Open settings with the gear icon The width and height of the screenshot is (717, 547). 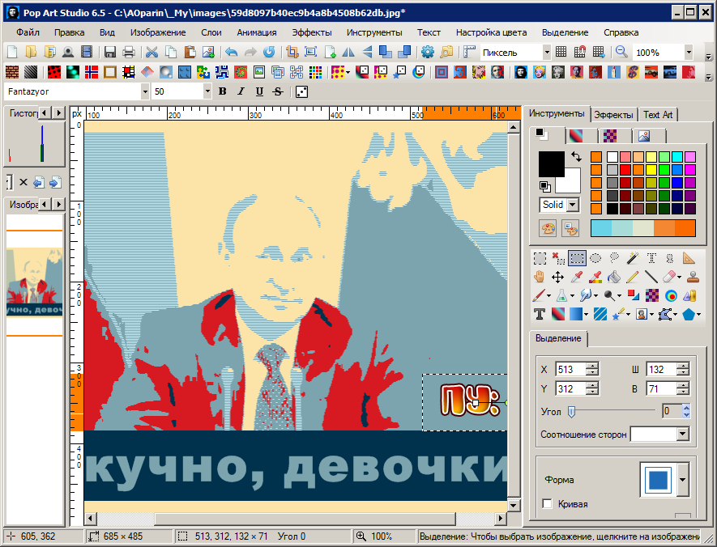(x=427, y=52)
